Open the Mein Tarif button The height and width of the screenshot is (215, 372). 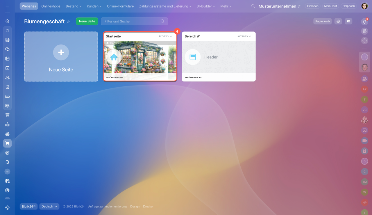click(x=330, y=6)
